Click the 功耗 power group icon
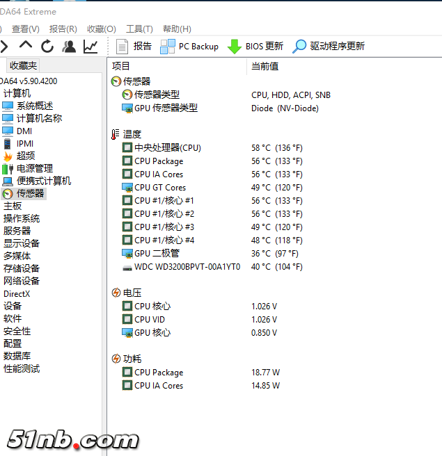The height and width of the screenshot is (456, 442). (x=116, y=359)
